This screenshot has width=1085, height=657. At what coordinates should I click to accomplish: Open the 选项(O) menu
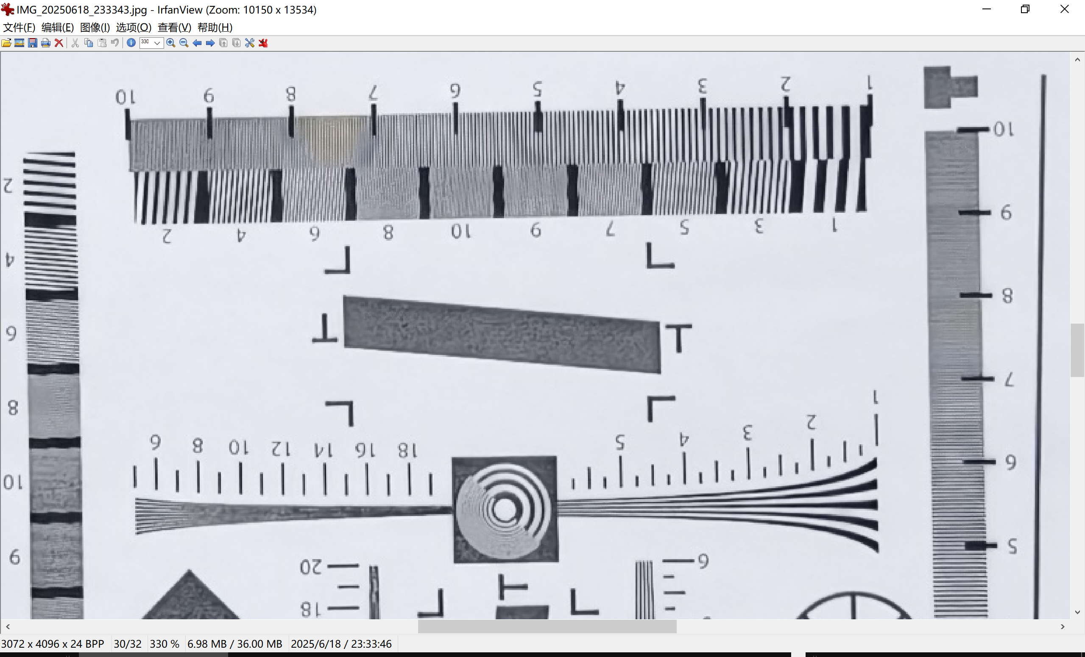pyautogui.click(x=134, y=27)
